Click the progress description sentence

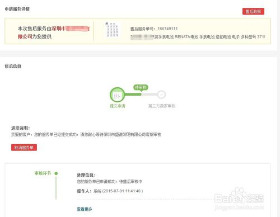[x=86, y=135]
